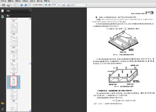This screenshot has height=112, width=156.
Task: Open the 编辑 (Edit) menu
Action: (x=11, y=1)
